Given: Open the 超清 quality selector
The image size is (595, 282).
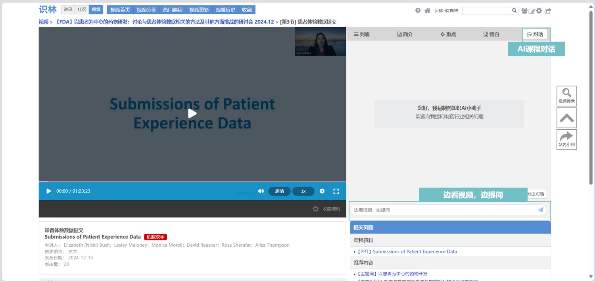Looking at the screenshot, I should (279, 191).
